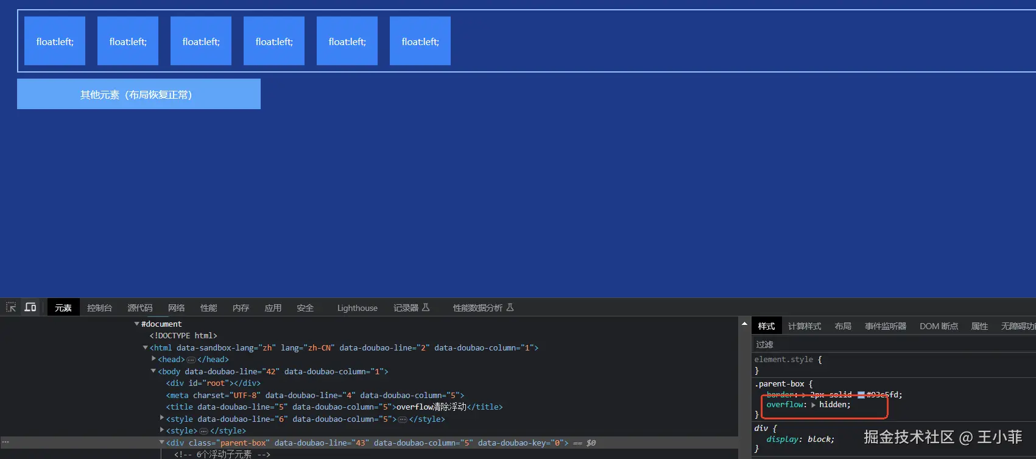Expand the head element node
This screenshot has height=459, width=1036.
tap(153, 359)
